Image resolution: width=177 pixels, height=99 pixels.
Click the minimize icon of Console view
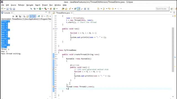[x=46, y=12]
